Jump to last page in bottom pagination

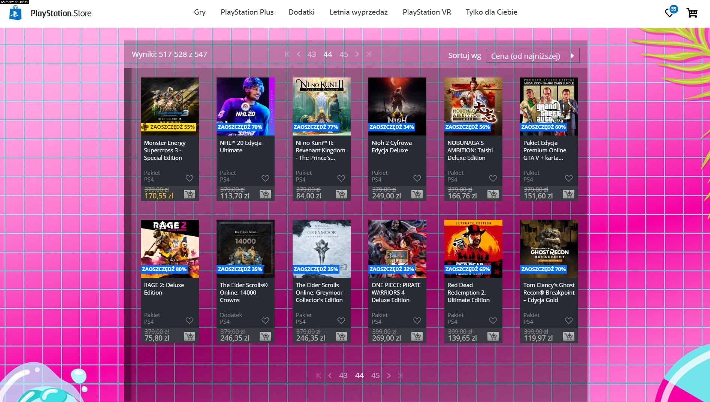click(x=400, y=375)
